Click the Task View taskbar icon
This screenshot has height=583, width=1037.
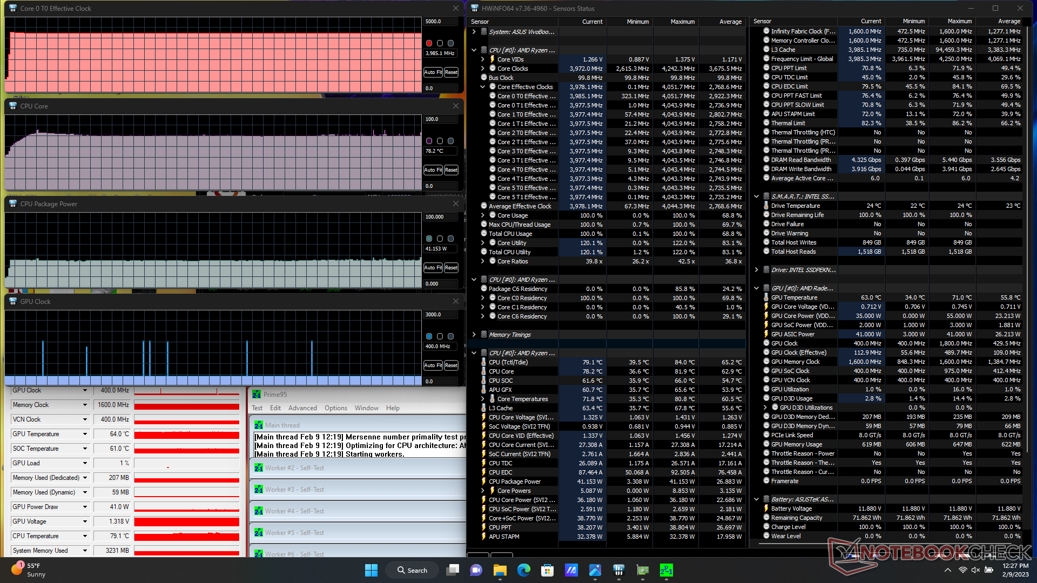[453, 570]
